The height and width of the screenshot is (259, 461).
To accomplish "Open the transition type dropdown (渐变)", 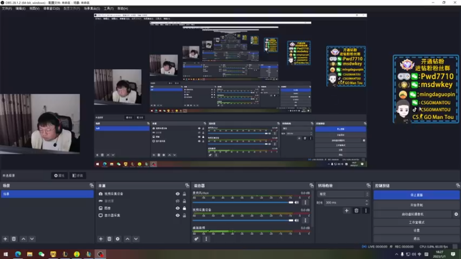I will click(x=343, y=194).
